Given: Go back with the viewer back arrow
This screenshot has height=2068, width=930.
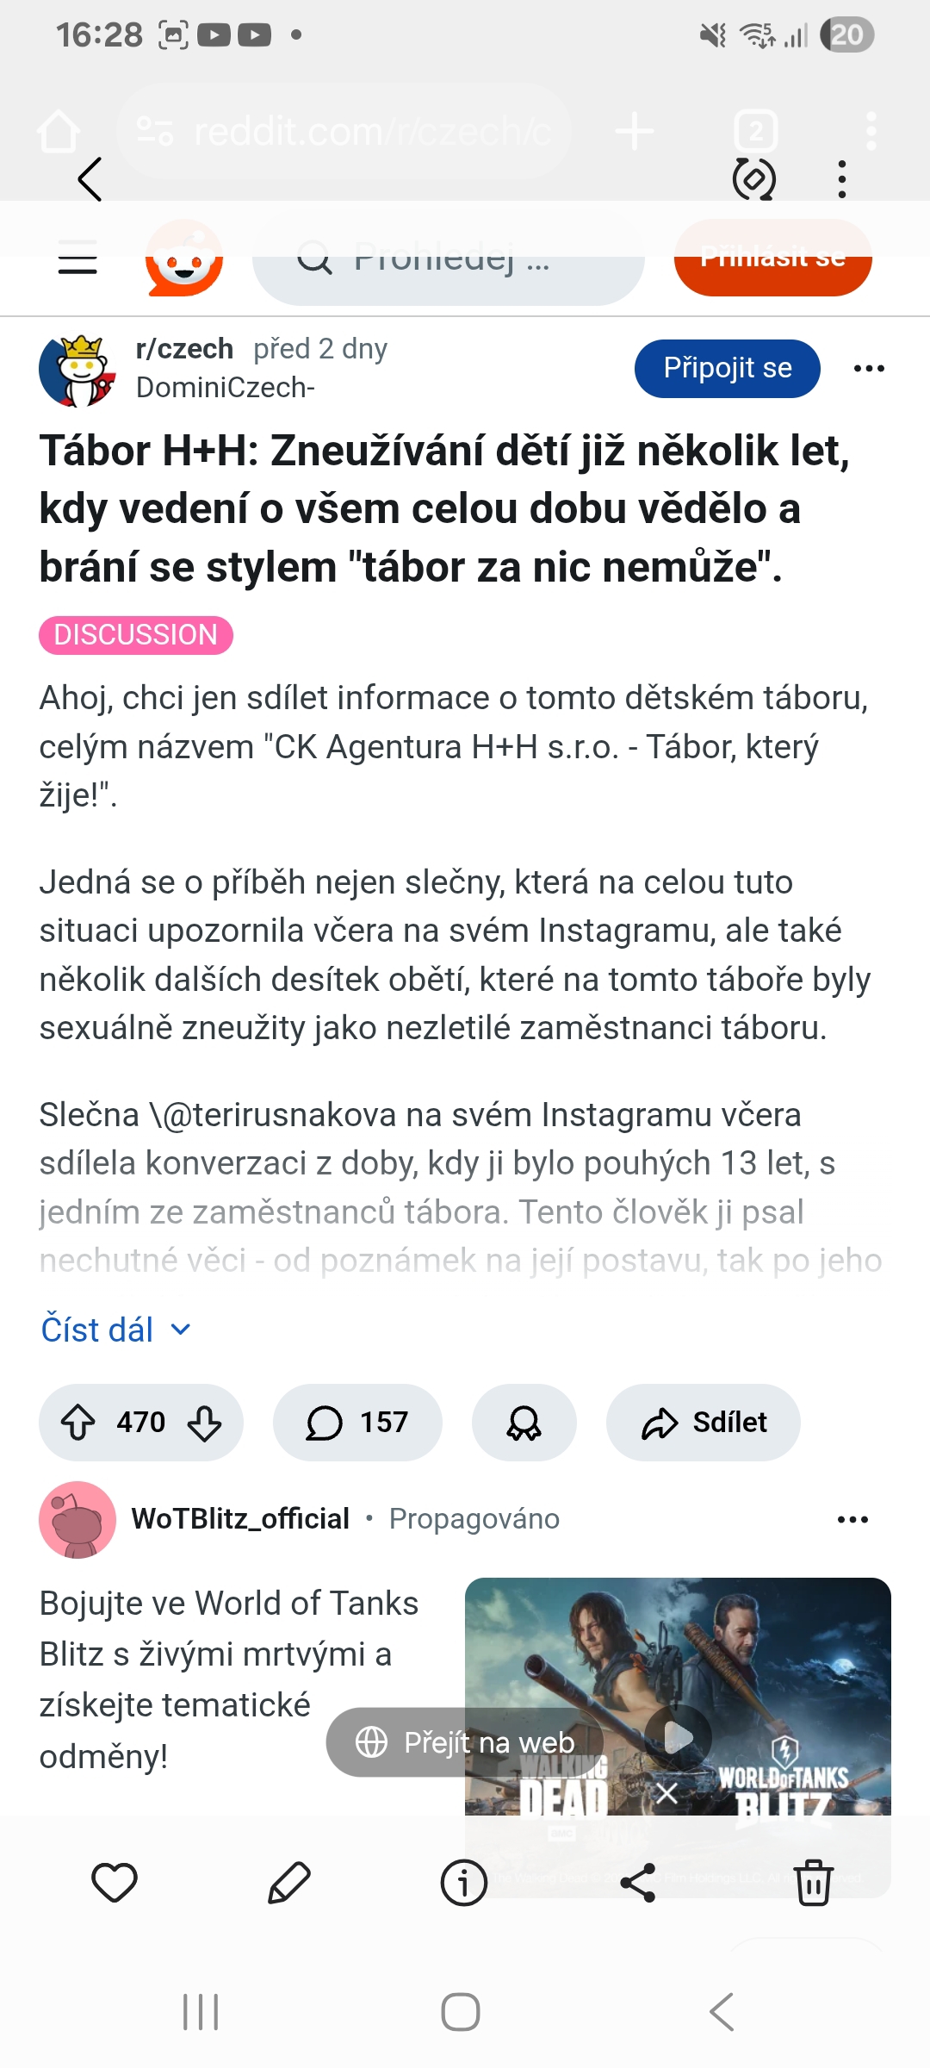Looking at the screenshot, I should coord(90,179).
